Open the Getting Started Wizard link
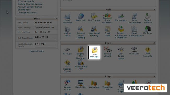 tap(30, 4)
